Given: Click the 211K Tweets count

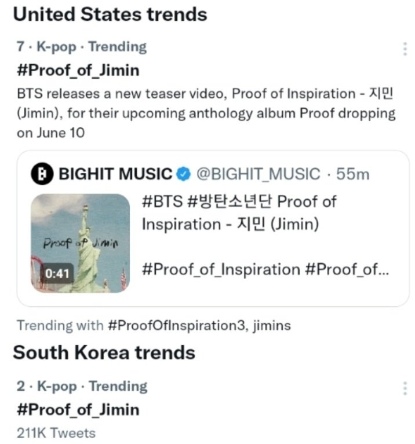Looking at the screenshot, I should pyautogui.click(x=56, y=432).
